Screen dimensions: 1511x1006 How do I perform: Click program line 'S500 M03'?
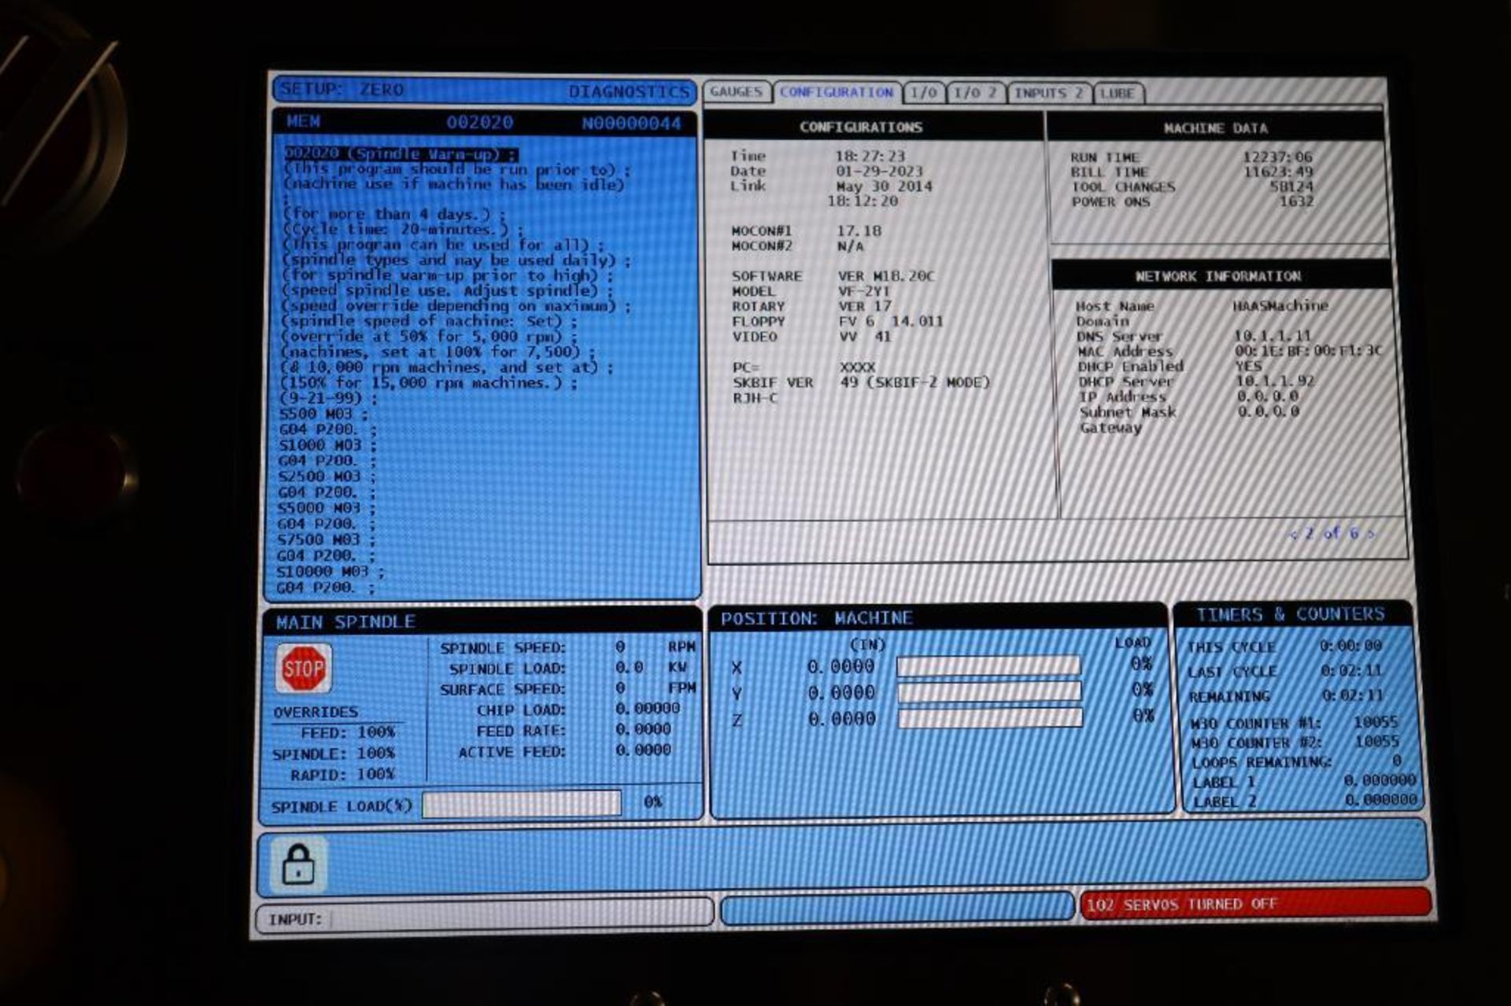click(x=323, y=414)
